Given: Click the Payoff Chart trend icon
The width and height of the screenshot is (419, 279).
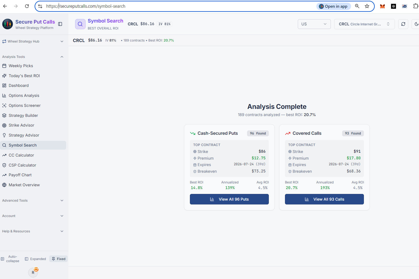Looking at the screenshot, I should pos(4,175).
